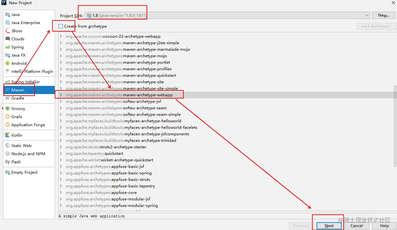Viewport: 397px width, 230px height.
Task: Expand maven-archetype-webapp entry
Action: [x=61, y=95]
